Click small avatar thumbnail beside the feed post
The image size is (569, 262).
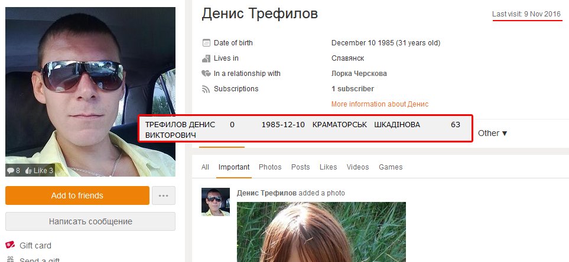click(216, 201)
